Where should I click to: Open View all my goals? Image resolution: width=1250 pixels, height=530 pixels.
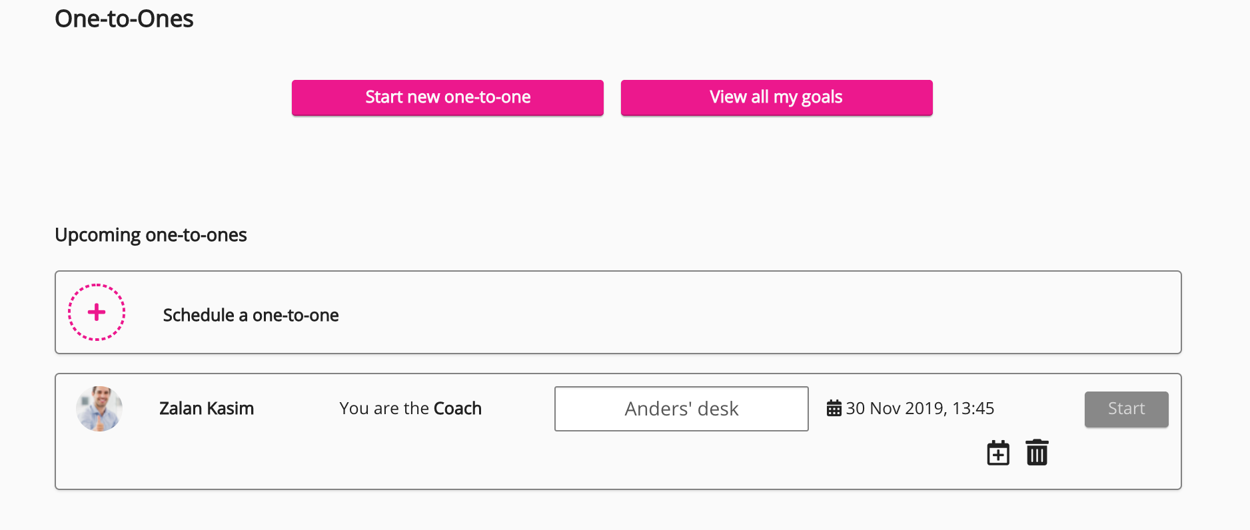pos(776,97)
